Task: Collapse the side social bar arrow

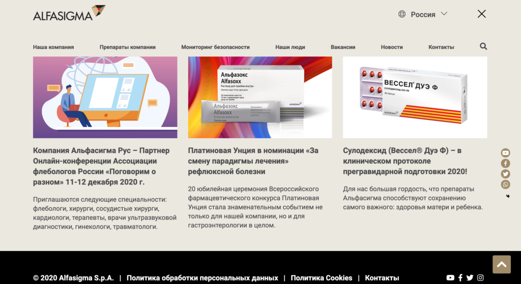Action: 507,196
